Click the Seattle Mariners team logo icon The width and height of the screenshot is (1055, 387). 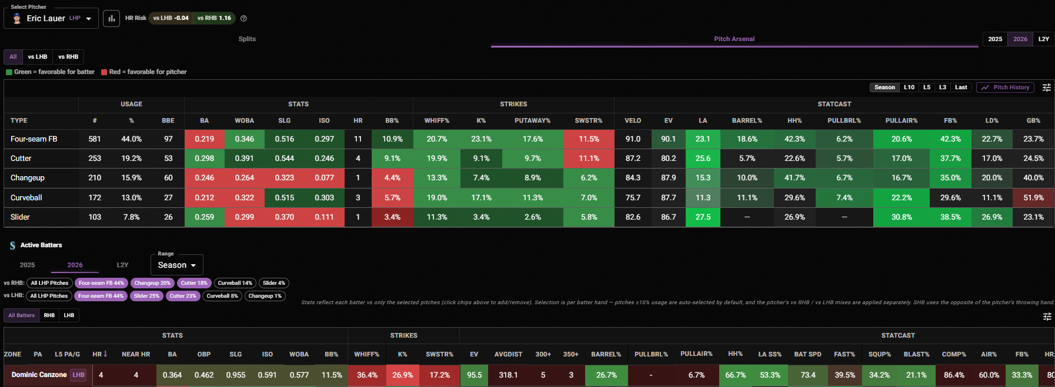coord(12,245)
